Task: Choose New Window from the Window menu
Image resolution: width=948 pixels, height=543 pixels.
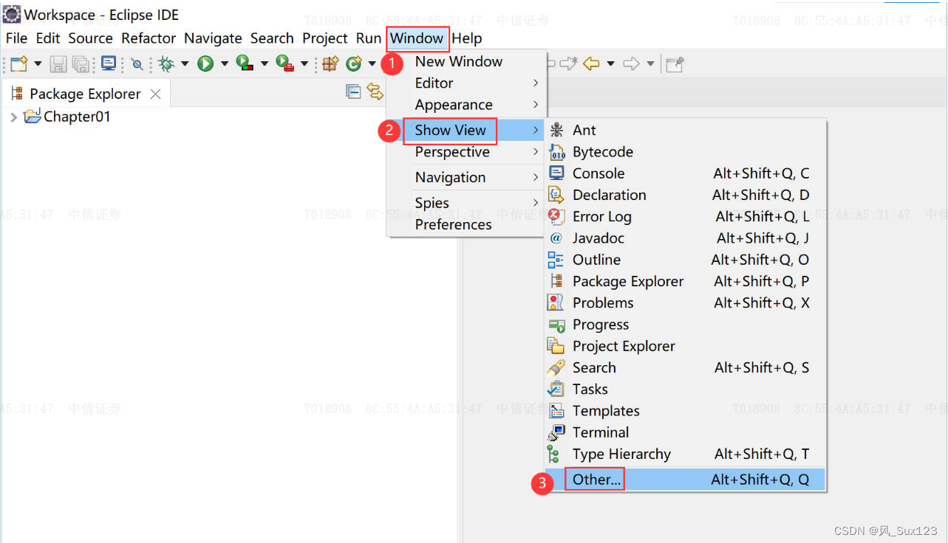Action: point(466,62)
